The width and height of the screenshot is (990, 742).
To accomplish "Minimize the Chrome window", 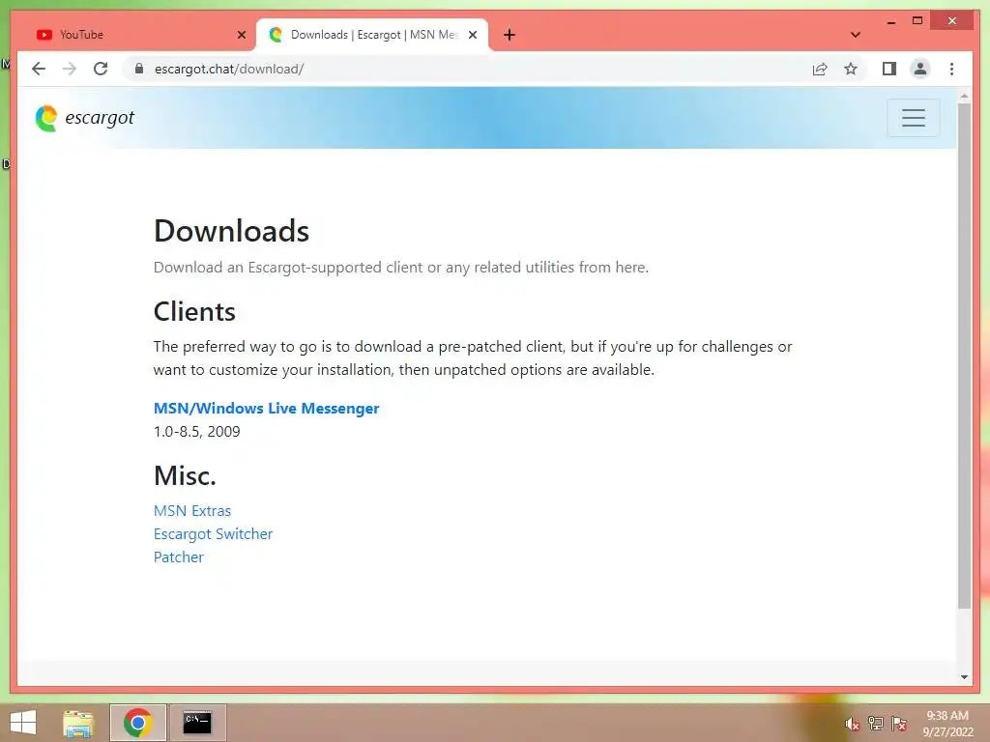I will click(890, 21).
